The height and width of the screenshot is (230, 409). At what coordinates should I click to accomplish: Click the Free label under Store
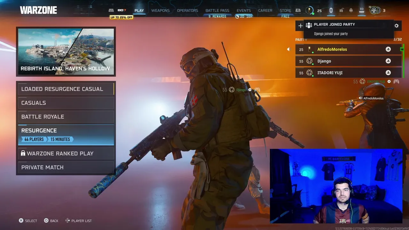point(285,17)
